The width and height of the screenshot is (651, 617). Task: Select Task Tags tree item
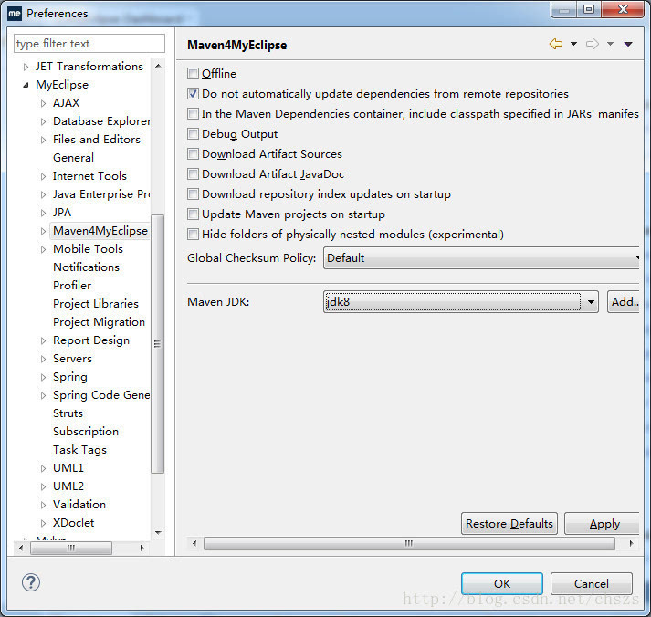79,450
